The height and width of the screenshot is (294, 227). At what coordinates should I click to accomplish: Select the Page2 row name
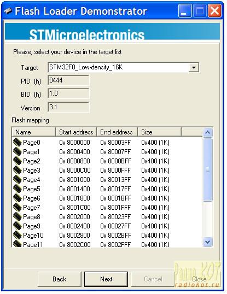32,161
